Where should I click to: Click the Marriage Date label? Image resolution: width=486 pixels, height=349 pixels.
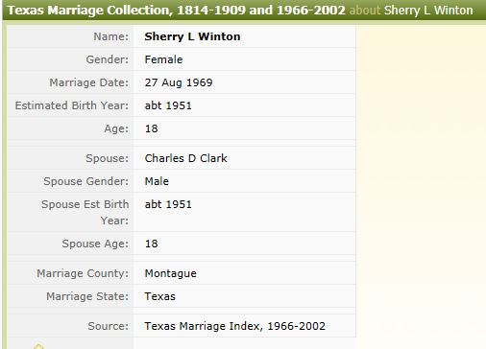[x=89, y=82]
